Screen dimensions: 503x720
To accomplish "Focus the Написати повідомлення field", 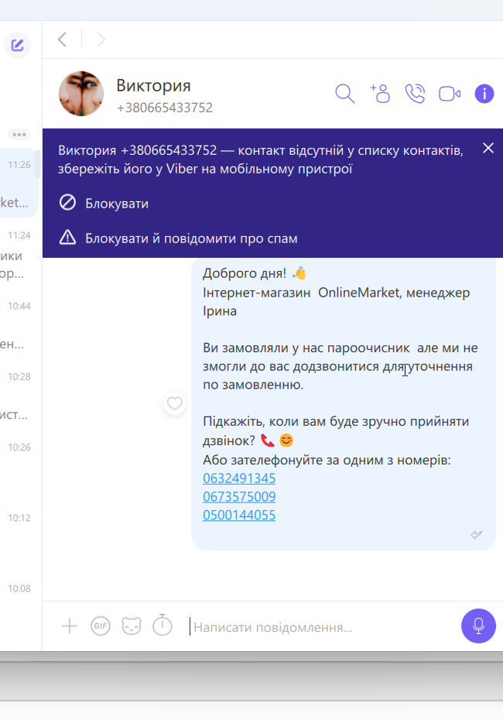I will click(321, 627).
